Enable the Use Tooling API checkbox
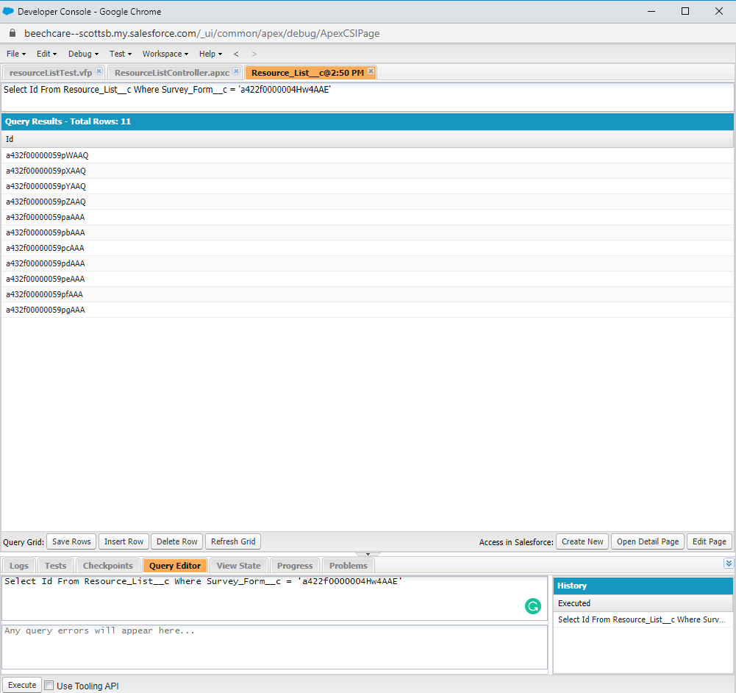Image resolution: width=736 pixels, height=693 pixels. coord(49,686)
